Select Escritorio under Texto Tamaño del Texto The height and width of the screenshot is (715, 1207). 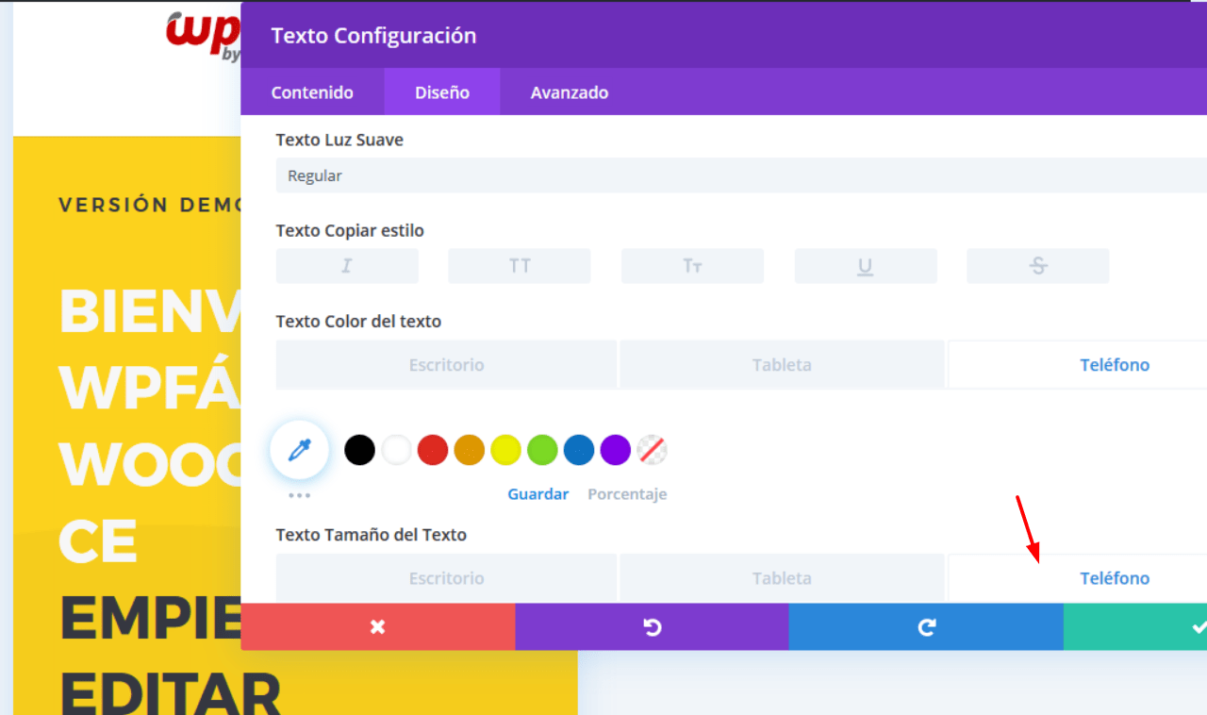tap(447, 578)
